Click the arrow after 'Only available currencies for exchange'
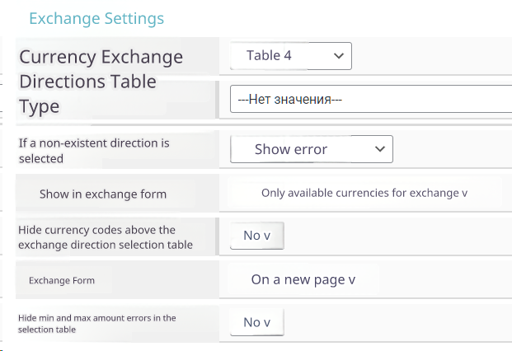 (464, 194)
